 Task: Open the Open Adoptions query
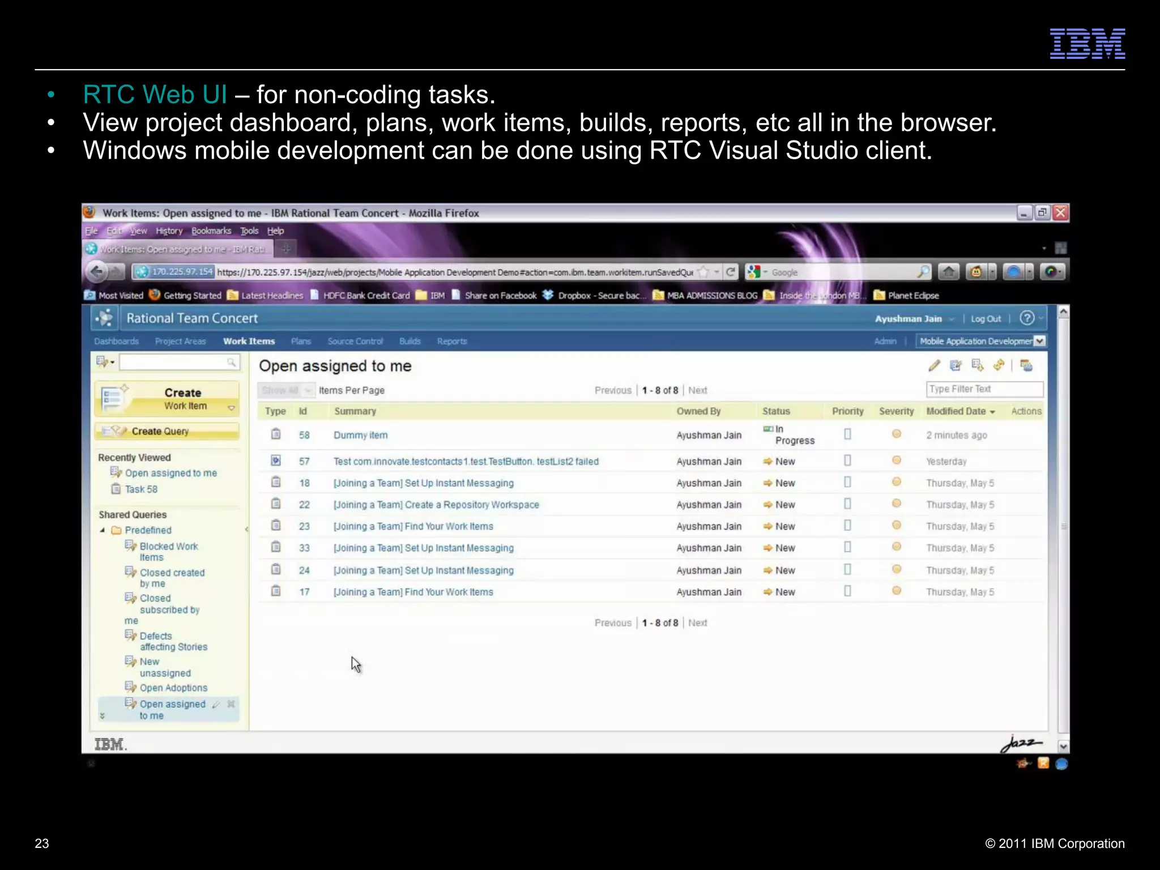pyautogui.click(x=173, y=688)
